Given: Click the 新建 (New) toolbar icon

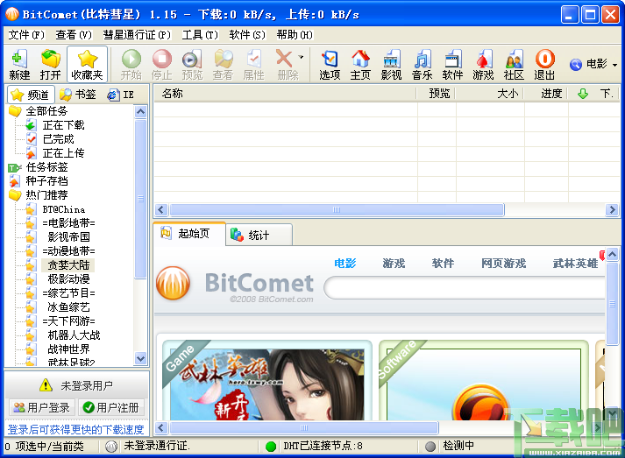Looking at the screenshot, I should point(19,64).
